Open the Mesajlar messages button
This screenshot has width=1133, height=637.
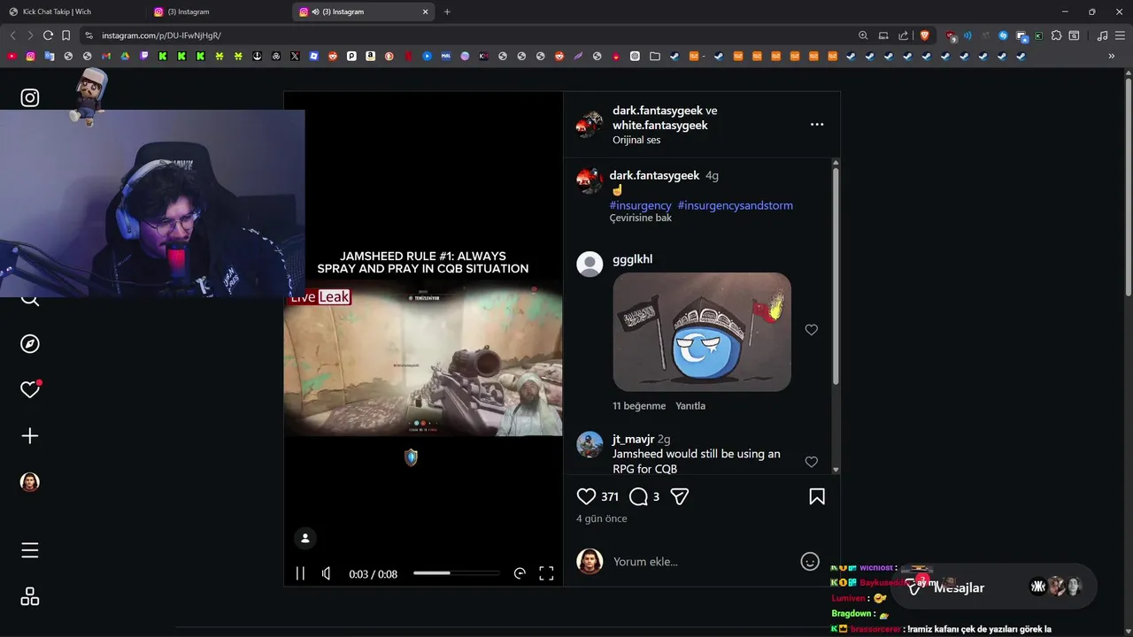(x=993, y=587)
